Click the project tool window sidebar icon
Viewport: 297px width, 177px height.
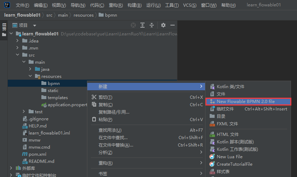click(4, 30)
